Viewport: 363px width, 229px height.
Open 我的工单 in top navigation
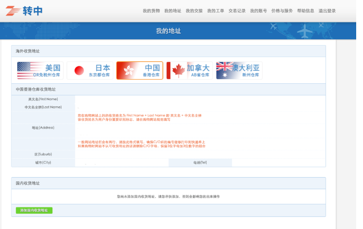216,11
